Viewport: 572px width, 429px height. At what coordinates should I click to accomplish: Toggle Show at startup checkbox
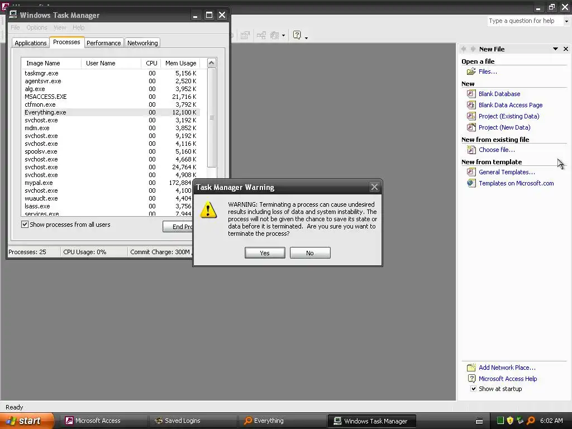click(x=473, y=389)
